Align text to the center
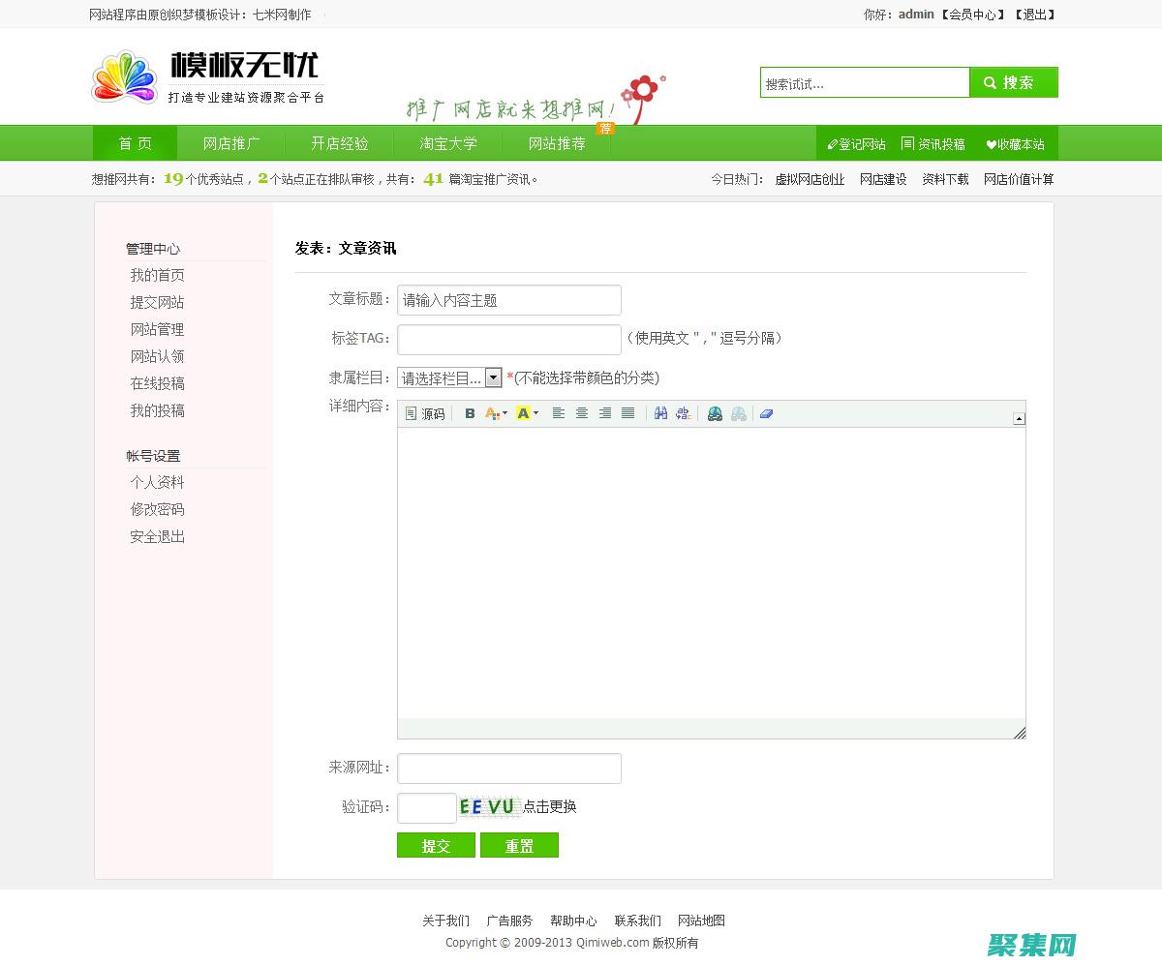Viewport: 1162px width, 966px height. pos(581,413)
